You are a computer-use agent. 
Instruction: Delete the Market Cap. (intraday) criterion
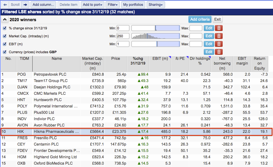point(219,36)
